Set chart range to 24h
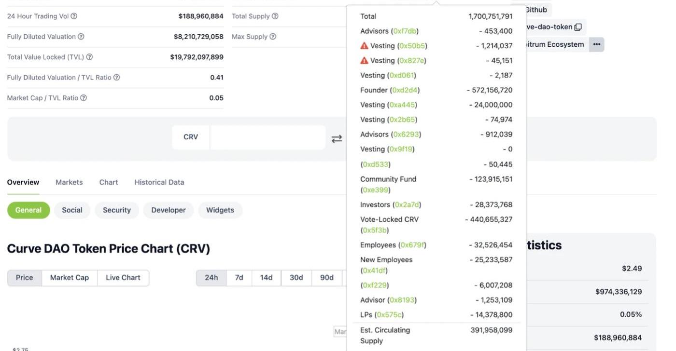 [211, 278]
